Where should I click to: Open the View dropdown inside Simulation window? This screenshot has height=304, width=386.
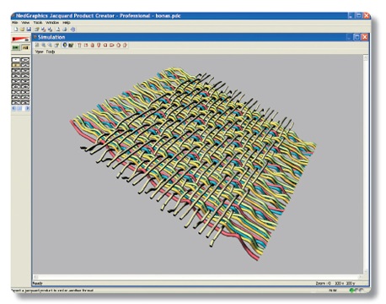pyautogui.click(x=39, y=52)
